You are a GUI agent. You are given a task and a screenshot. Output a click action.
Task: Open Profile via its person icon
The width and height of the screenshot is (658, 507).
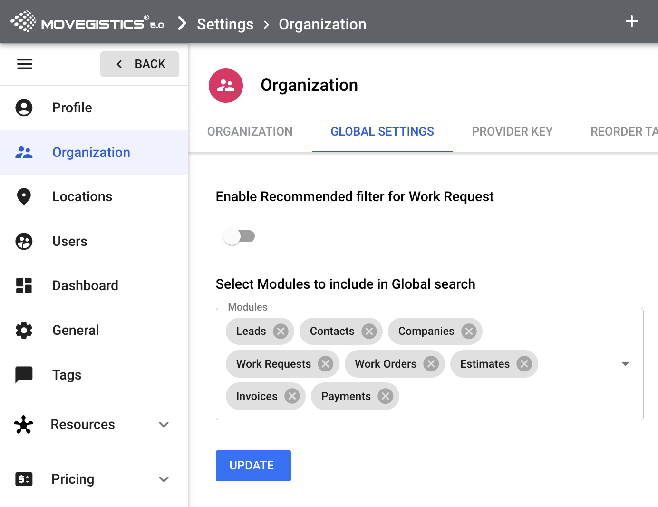pyautogui.click(x=24, y=108)
